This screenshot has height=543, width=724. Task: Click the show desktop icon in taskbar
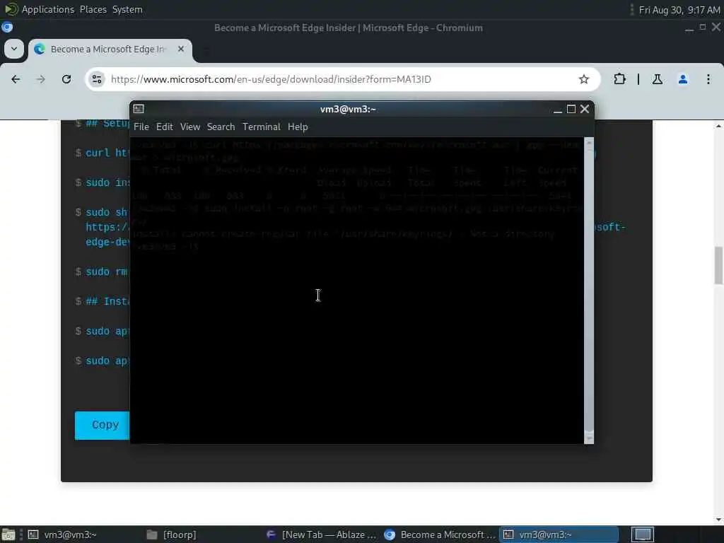[x=8, y=535]
